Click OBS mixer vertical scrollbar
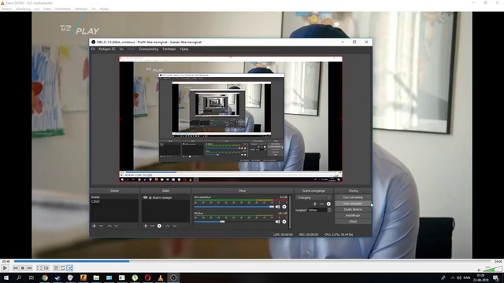 290,211
